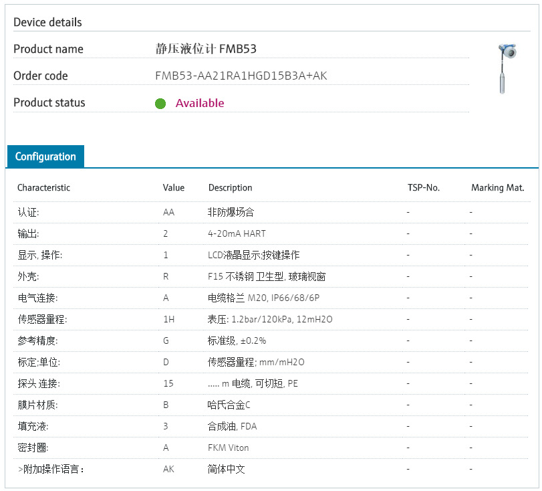Click the green Available status indicator
The image size is (542, 491).
pos(160,104)
